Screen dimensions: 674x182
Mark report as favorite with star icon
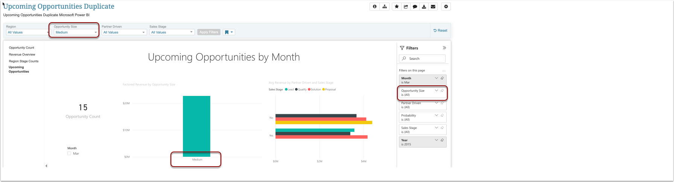(x=397, y=7)
